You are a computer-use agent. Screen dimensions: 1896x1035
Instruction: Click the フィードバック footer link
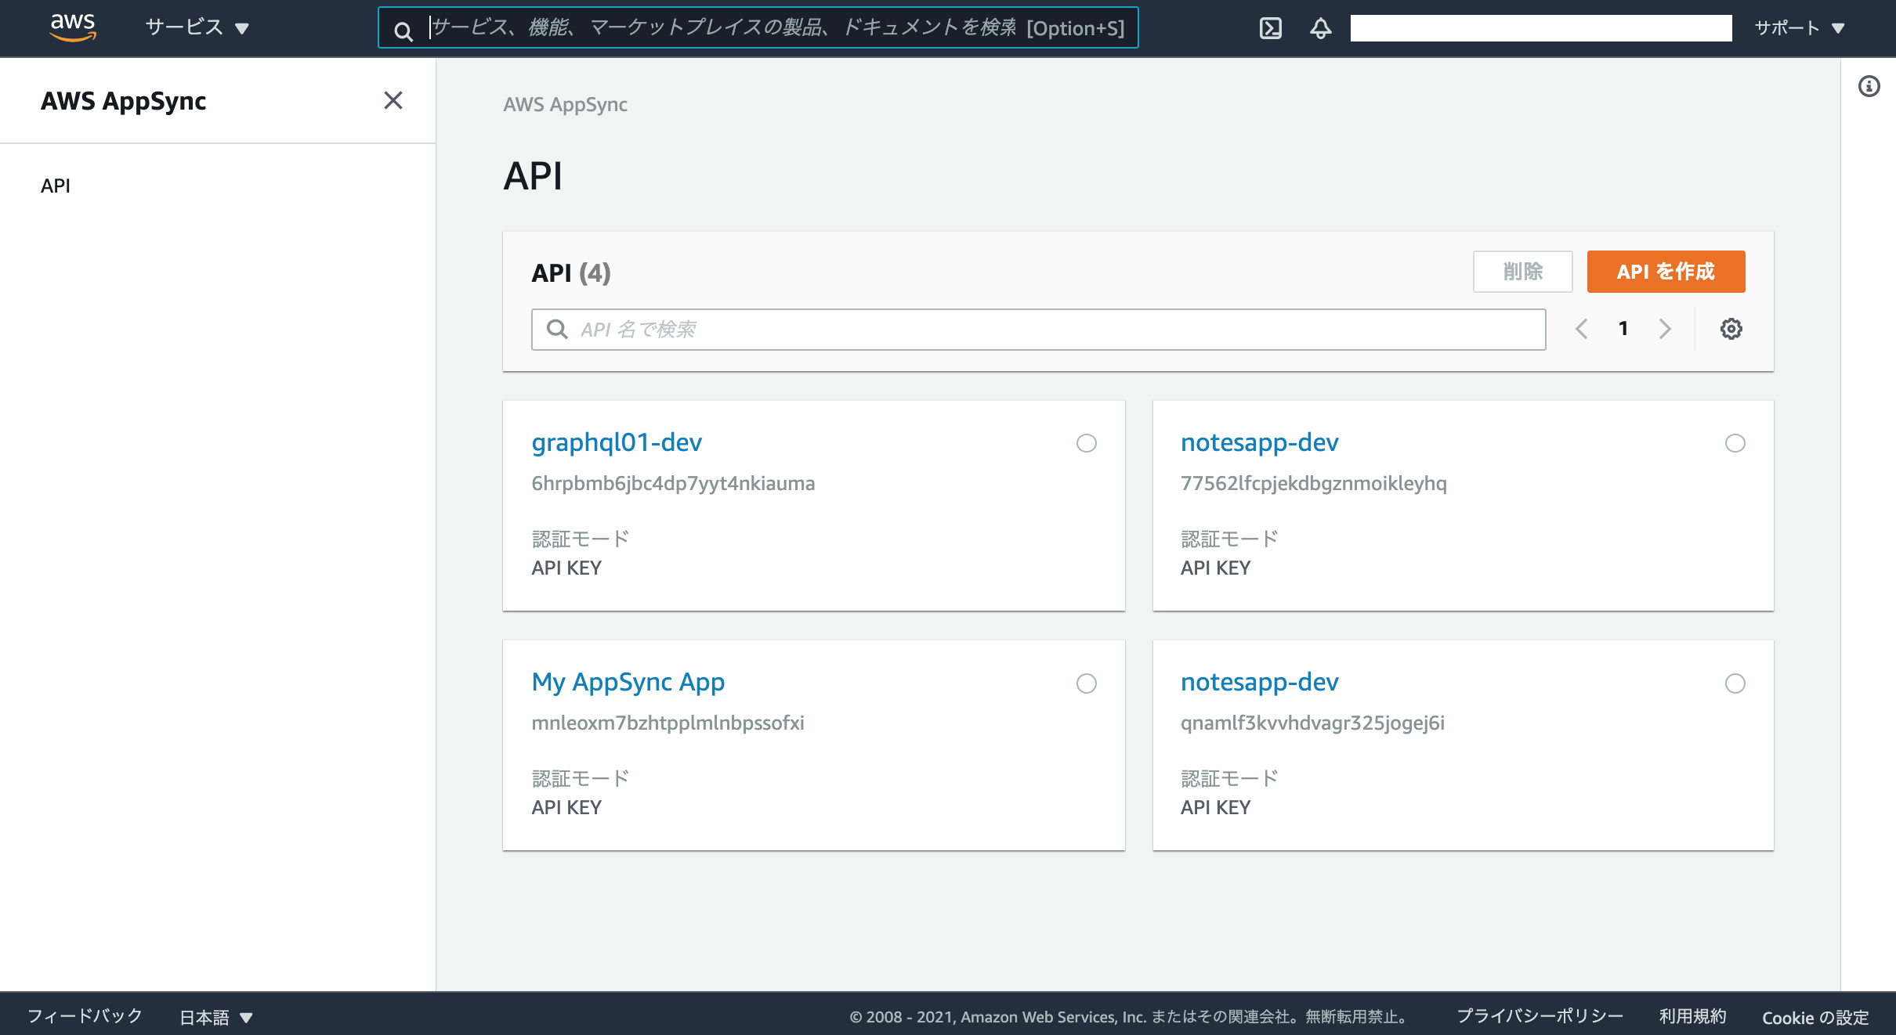(x=85, y=1016)
